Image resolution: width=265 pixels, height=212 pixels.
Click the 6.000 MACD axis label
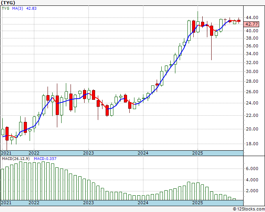[251, 169]
